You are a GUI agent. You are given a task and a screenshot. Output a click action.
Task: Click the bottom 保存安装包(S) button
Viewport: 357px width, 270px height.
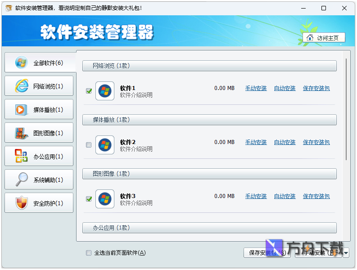[x=267, y=253]
